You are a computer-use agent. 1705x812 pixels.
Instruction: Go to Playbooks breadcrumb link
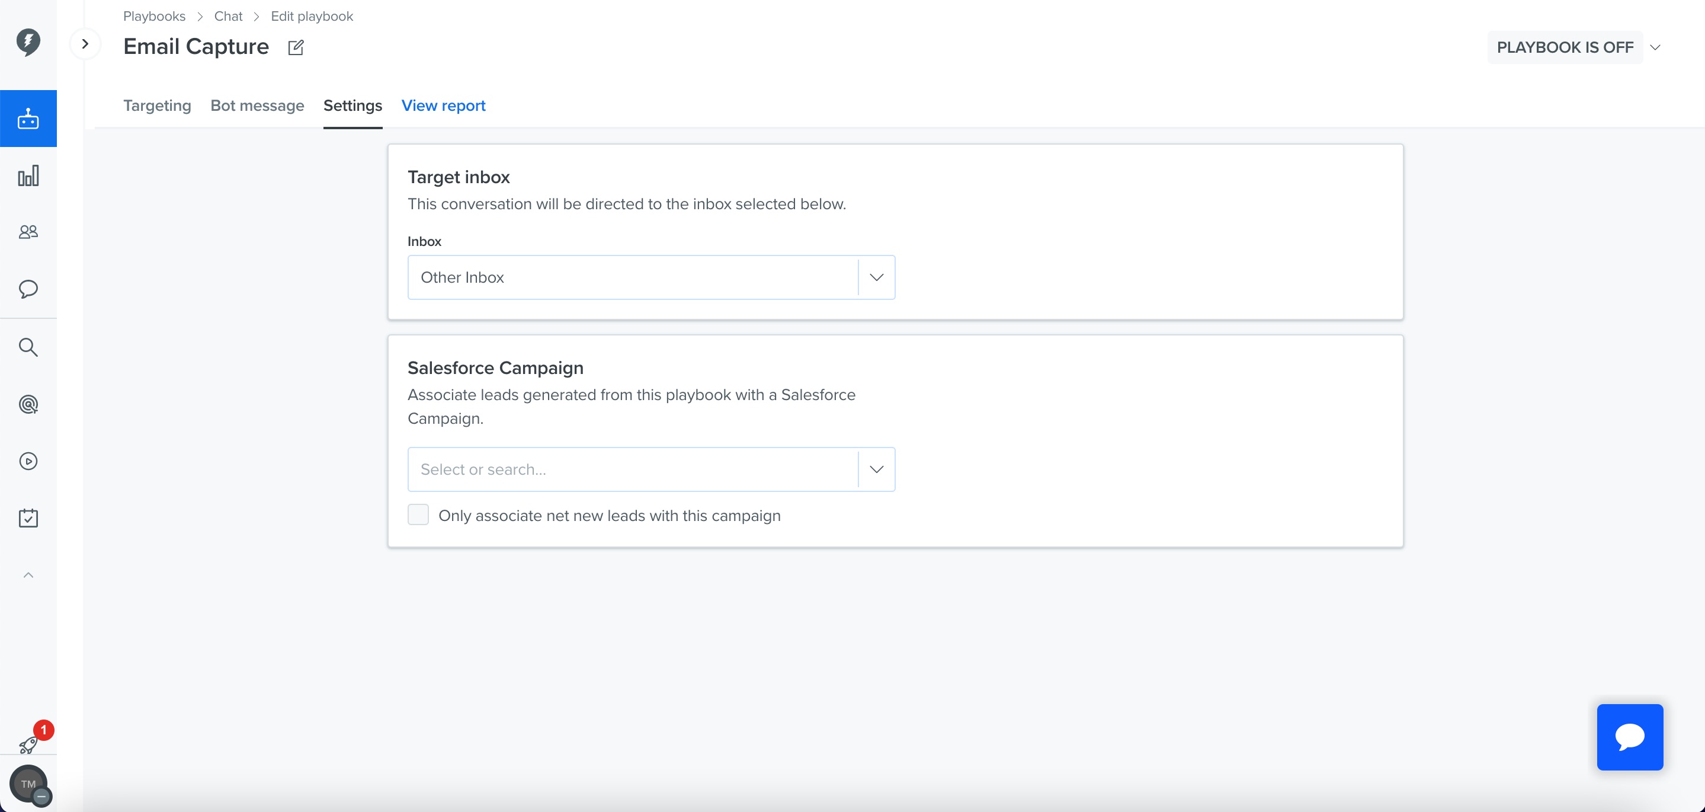click(x=154, y=16)
